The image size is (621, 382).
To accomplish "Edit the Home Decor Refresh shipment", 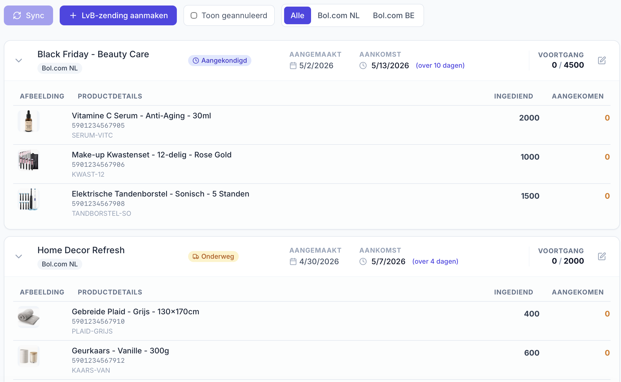I will pos(602,257).
